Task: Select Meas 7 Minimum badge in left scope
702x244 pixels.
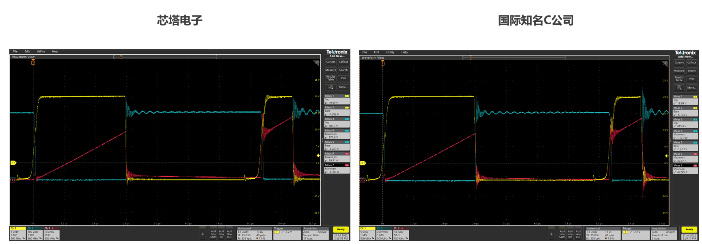Action: coord(337,169)
